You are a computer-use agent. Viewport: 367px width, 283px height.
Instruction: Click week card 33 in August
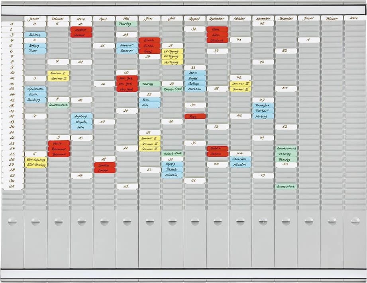point(195,68)
